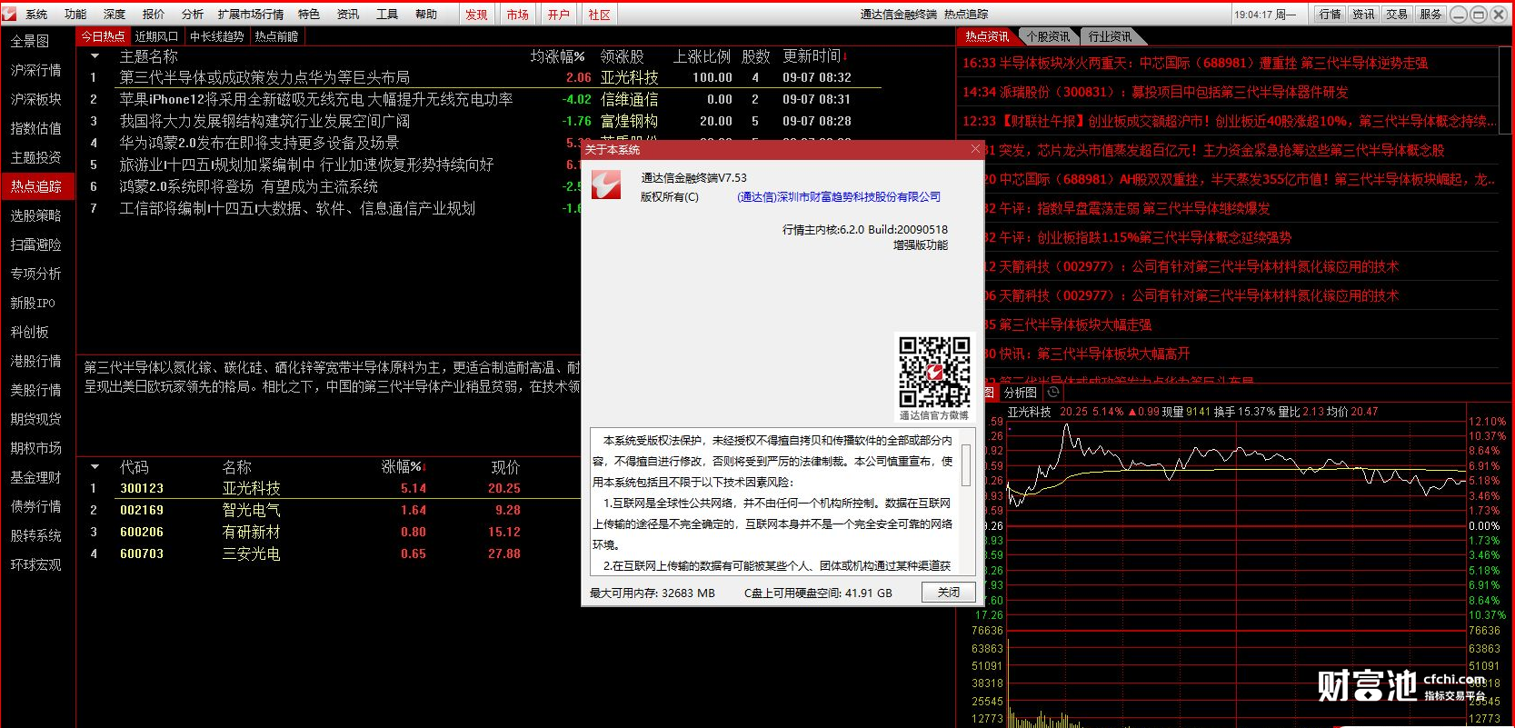
Task: Click the red application logo inside the About dialog
Action: point(606,185)
